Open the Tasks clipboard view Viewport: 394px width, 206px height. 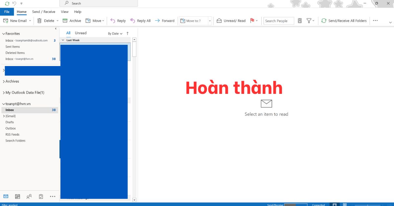click(x=41, y=197)
